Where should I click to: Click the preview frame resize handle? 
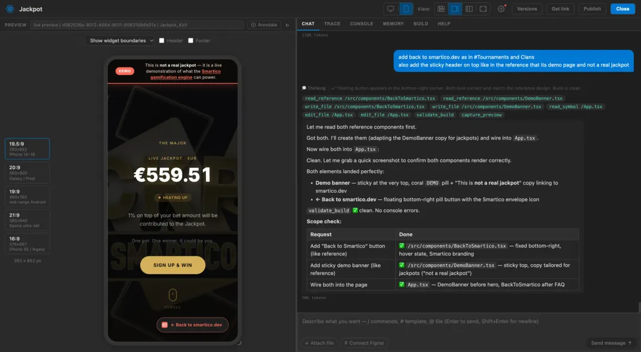pos(239,343)
